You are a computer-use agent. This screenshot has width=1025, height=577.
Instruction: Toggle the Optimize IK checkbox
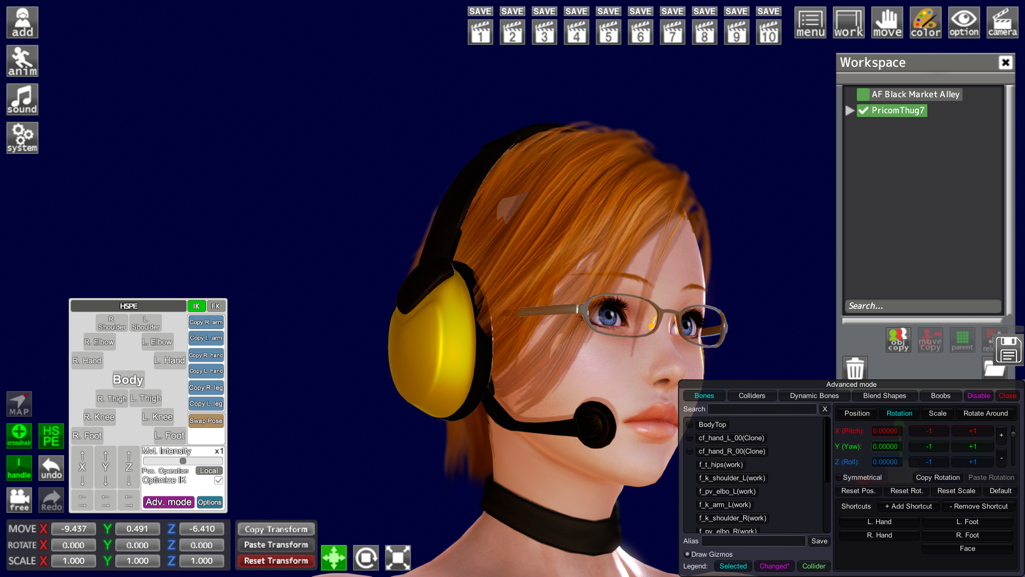point(218,480)
